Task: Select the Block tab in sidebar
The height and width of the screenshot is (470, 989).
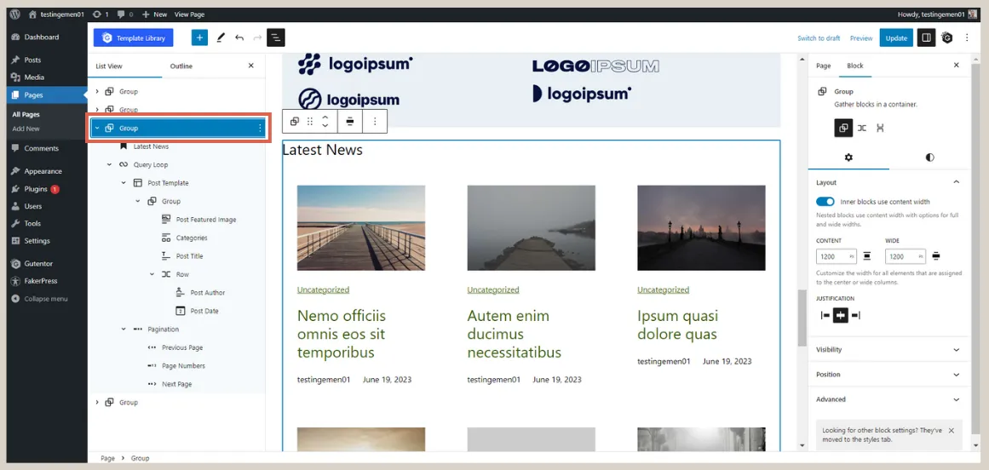Action: click(x=854, y=66)
